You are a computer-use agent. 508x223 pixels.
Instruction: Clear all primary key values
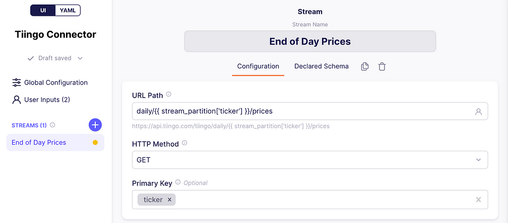pyautogui.click(x=478, y=200)
